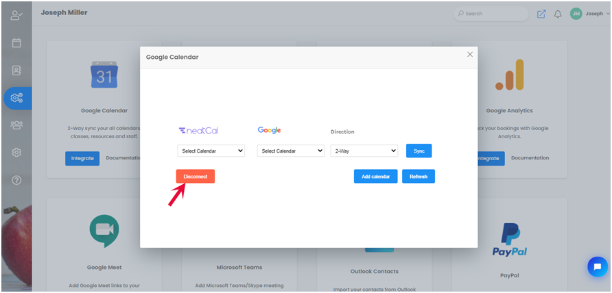This screenshot has height=293, width=612.
Task: Open the chat bubble widget
Action: click(x=598, y=267)
